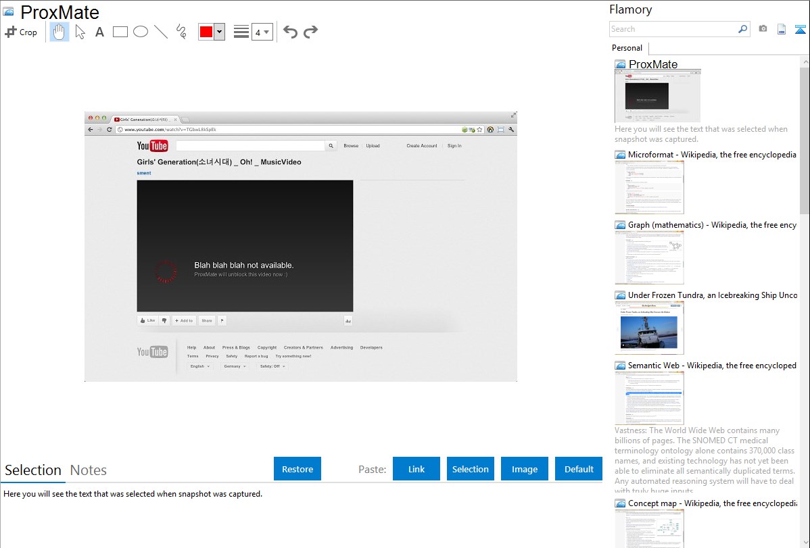Viewport: 810px width, 548px height.
Task: Select the straight line tool
Action: [x=161, y=32]
